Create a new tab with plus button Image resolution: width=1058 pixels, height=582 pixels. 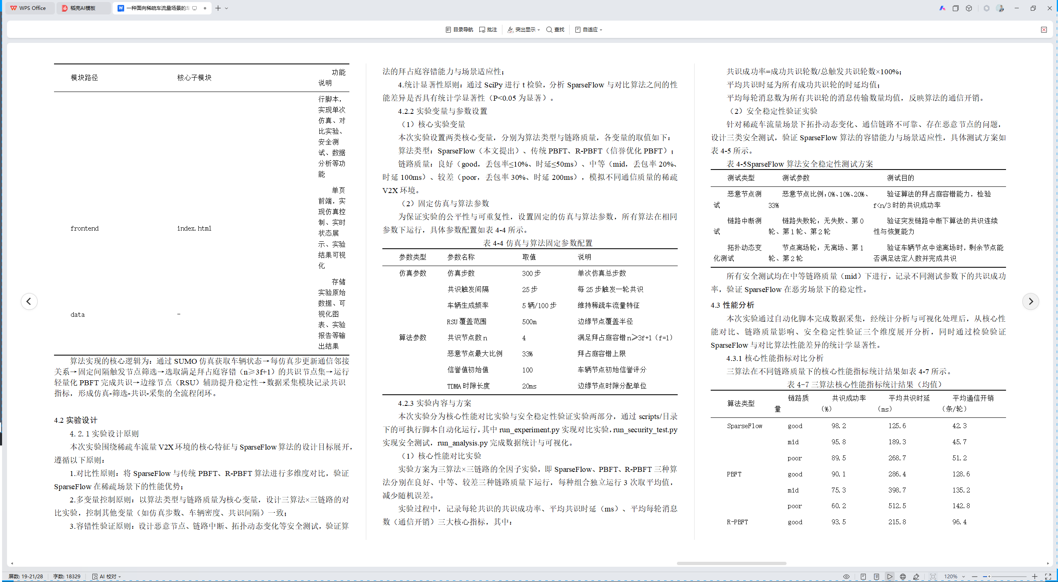pyautogui.click(x=218, y=8)
